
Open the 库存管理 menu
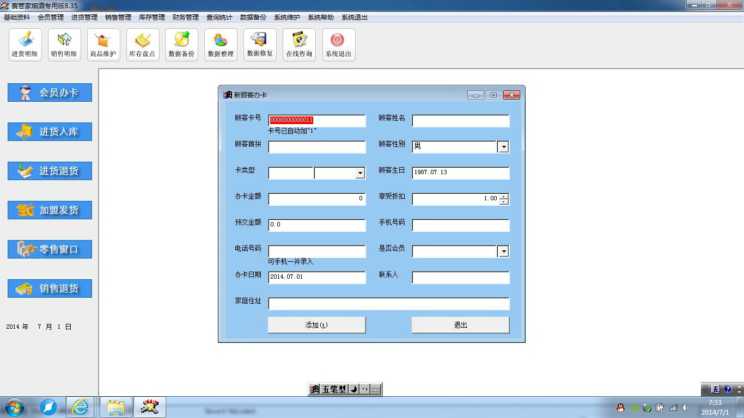(x=152, y=17)
